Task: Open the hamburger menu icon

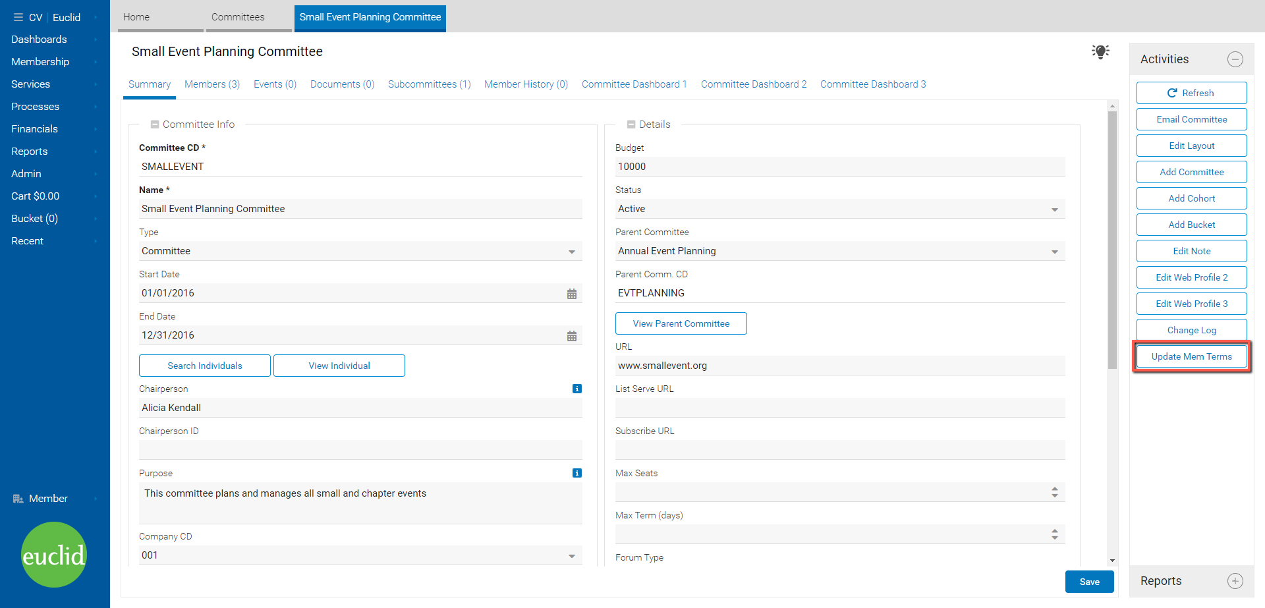Action: tap(18, 17)
